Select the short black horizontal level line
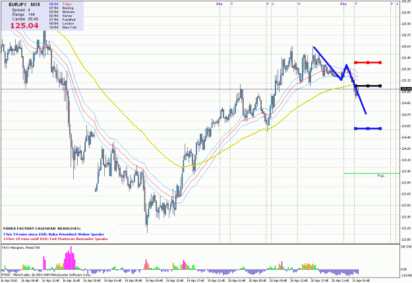 [368, 86]
